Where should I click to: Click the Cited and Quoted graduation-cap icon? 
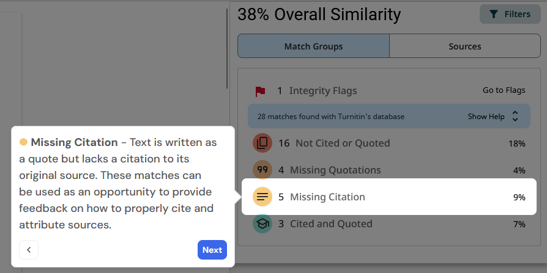click(262, 224)
